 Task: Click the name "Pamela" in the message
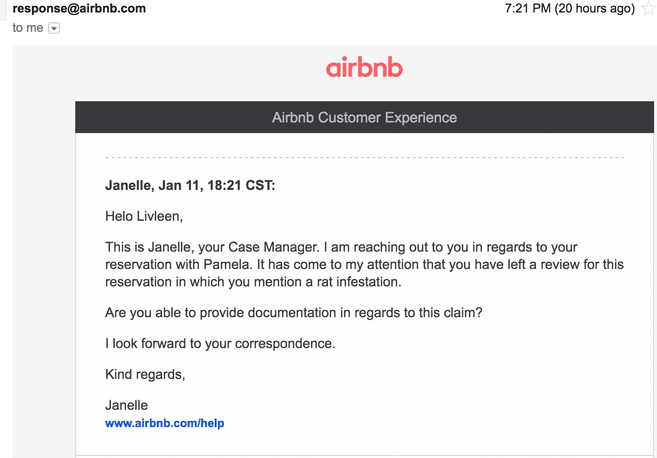[x=227, y=265]
